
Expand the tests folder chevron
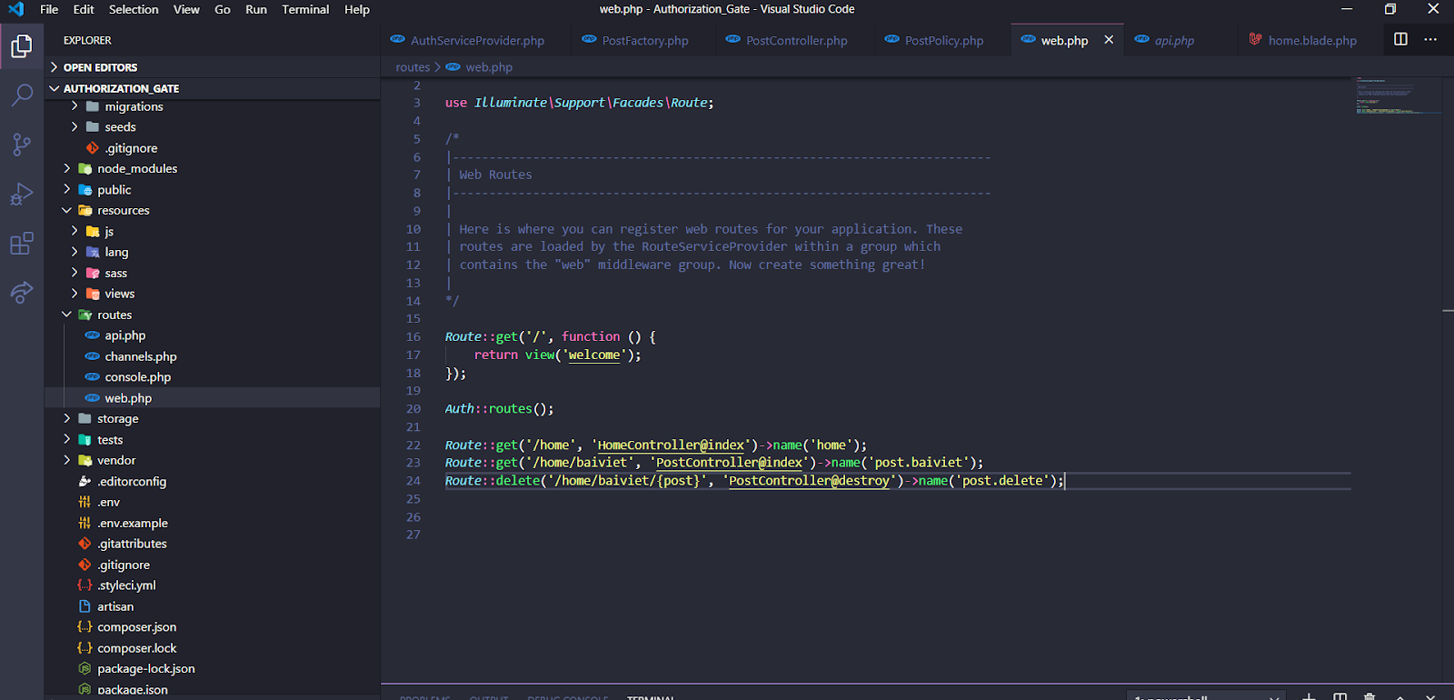[x=67, y=439]
